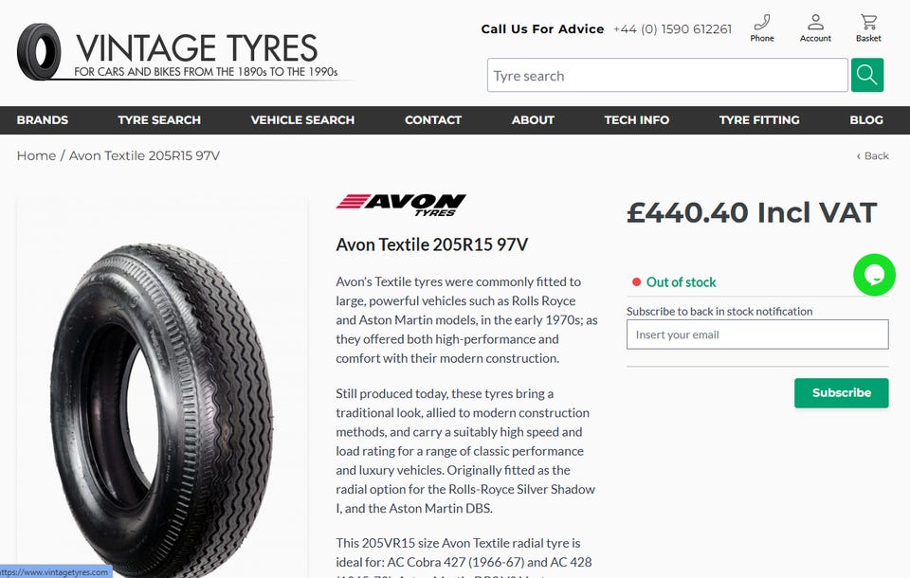
Task: Go back using the Back chevron
Action: pyautogui.click(x=872, y=155)
